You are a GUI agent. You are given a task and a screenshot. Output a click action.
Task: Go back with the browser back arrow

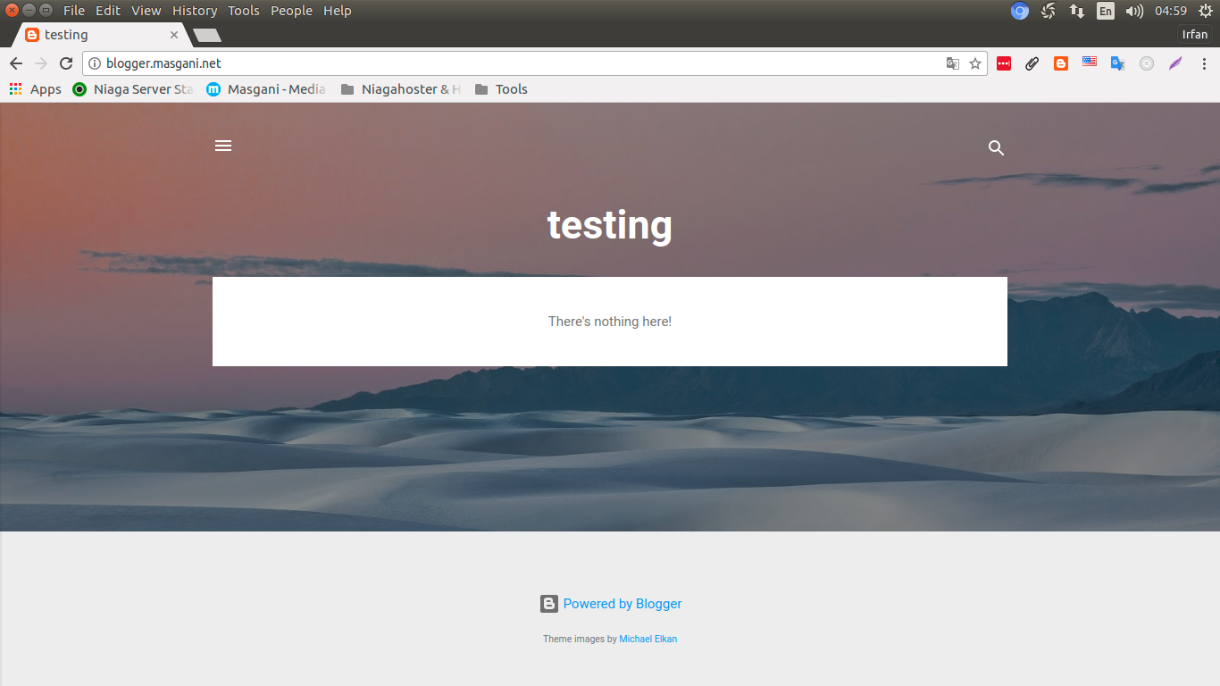[16, 63]
